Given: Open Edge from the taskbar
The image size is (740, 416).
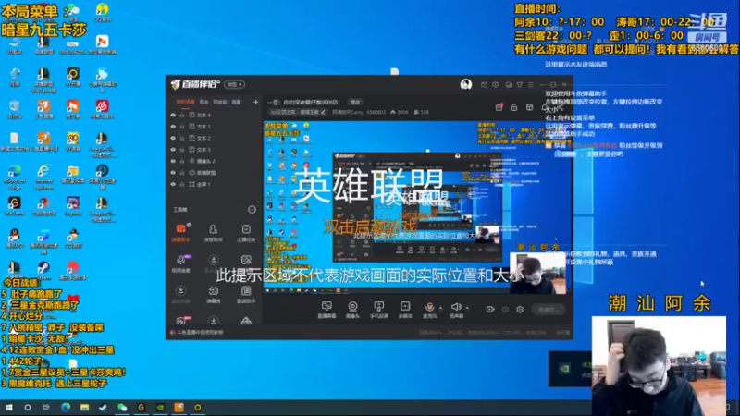Looking at the screenshot, I should pos(66,408).
